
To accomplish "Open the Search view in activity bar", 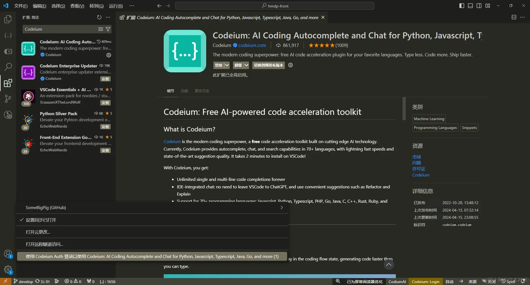I will (8, 67).
